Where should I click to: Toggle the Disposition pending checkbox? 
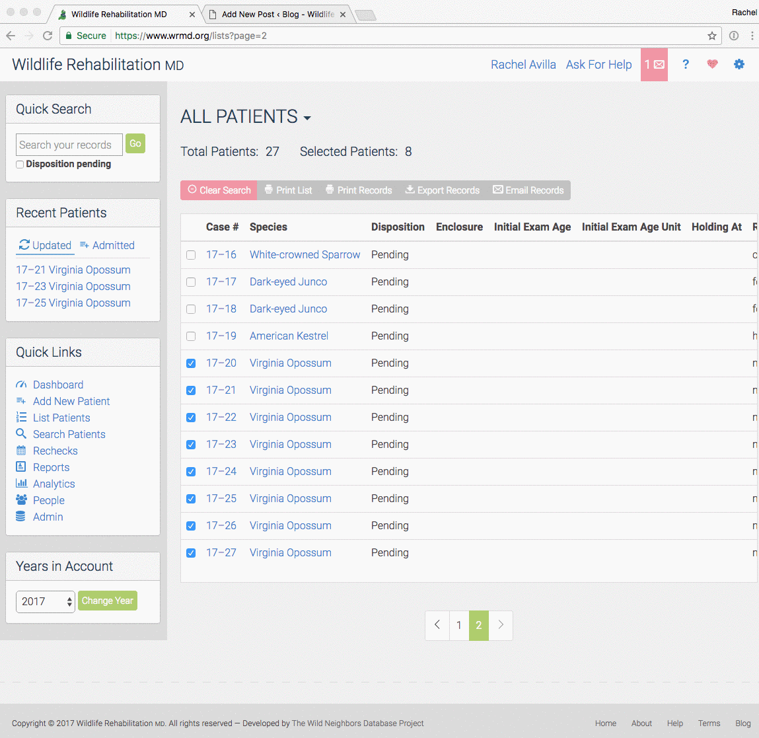tap(20, 164)
